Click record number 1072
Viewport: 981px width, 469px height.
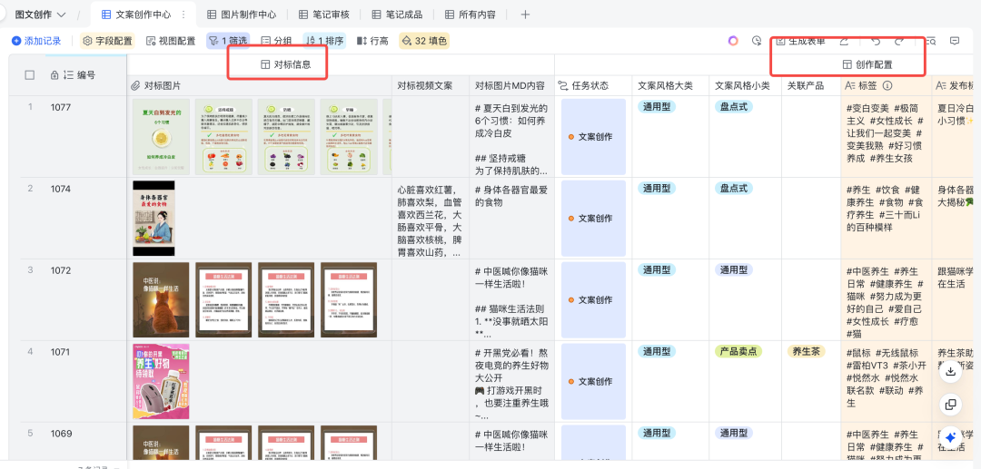tap(61, 270)
